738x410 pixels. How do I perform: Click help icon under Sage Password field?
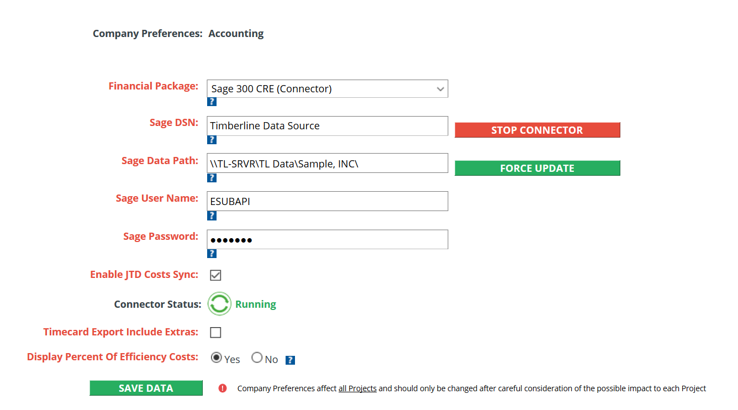tap(212, 254)
